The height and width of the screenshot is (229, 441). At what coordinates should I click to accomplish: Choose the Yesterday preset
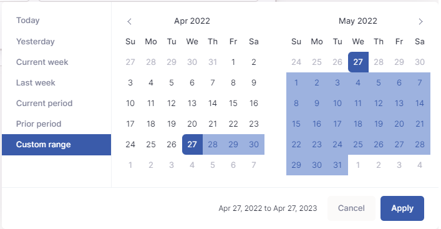pos(36,41)
